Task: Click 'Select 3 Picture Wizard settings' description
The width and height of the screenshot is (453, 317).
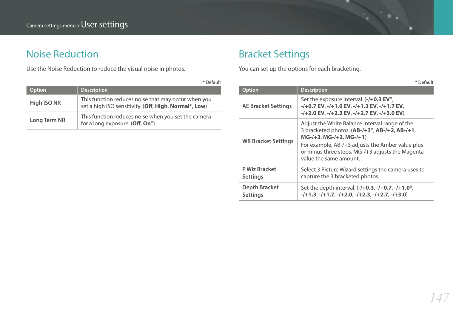Action: (x=363, y=173)
